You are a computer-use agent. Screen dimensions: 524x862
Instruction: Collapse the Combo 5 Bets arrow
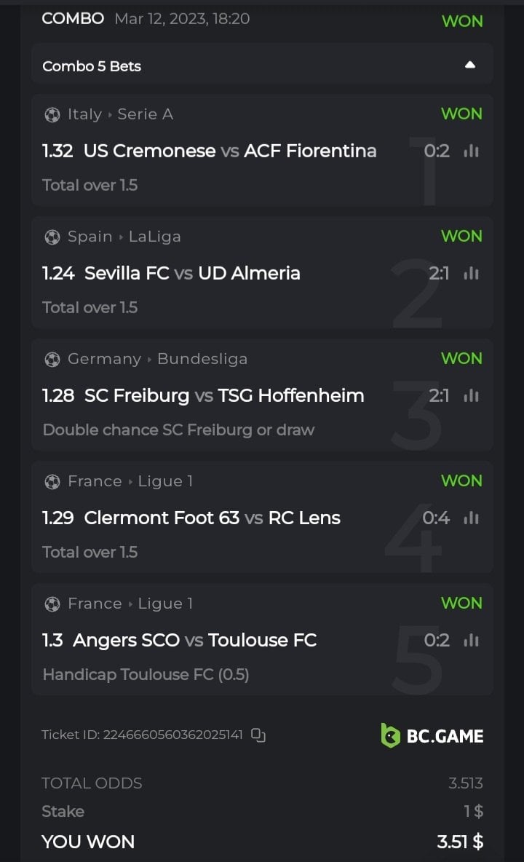[x=470, y=66]
